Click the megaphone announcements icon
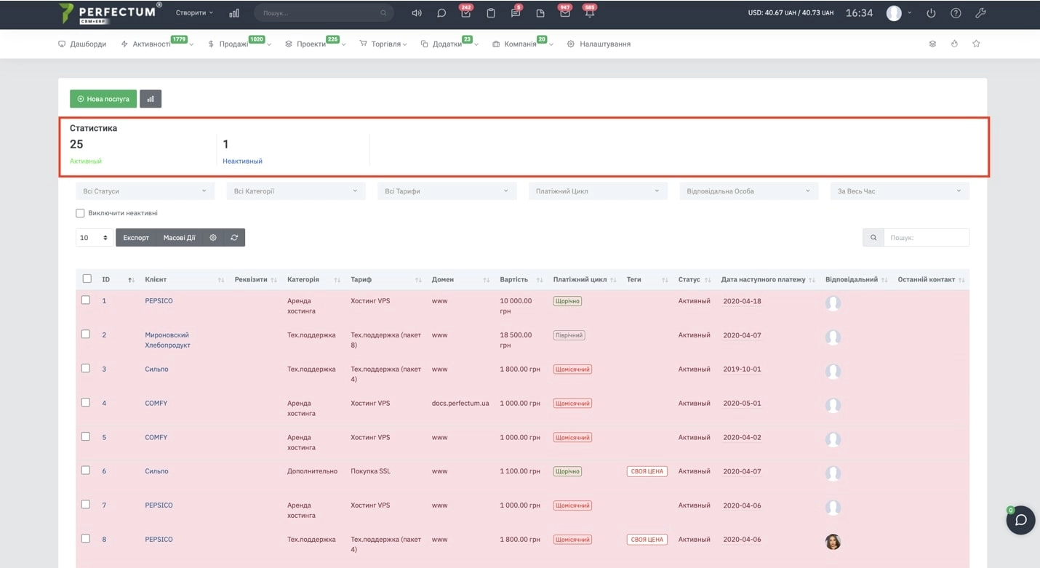 click(x=417, y=13)
